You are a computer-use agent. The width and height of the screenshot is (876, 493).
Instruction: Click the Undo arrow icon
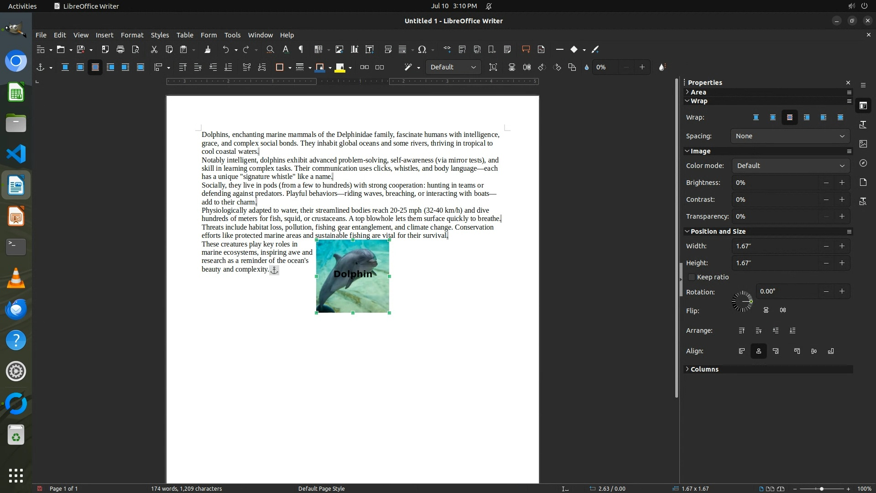tap(225, 49)
